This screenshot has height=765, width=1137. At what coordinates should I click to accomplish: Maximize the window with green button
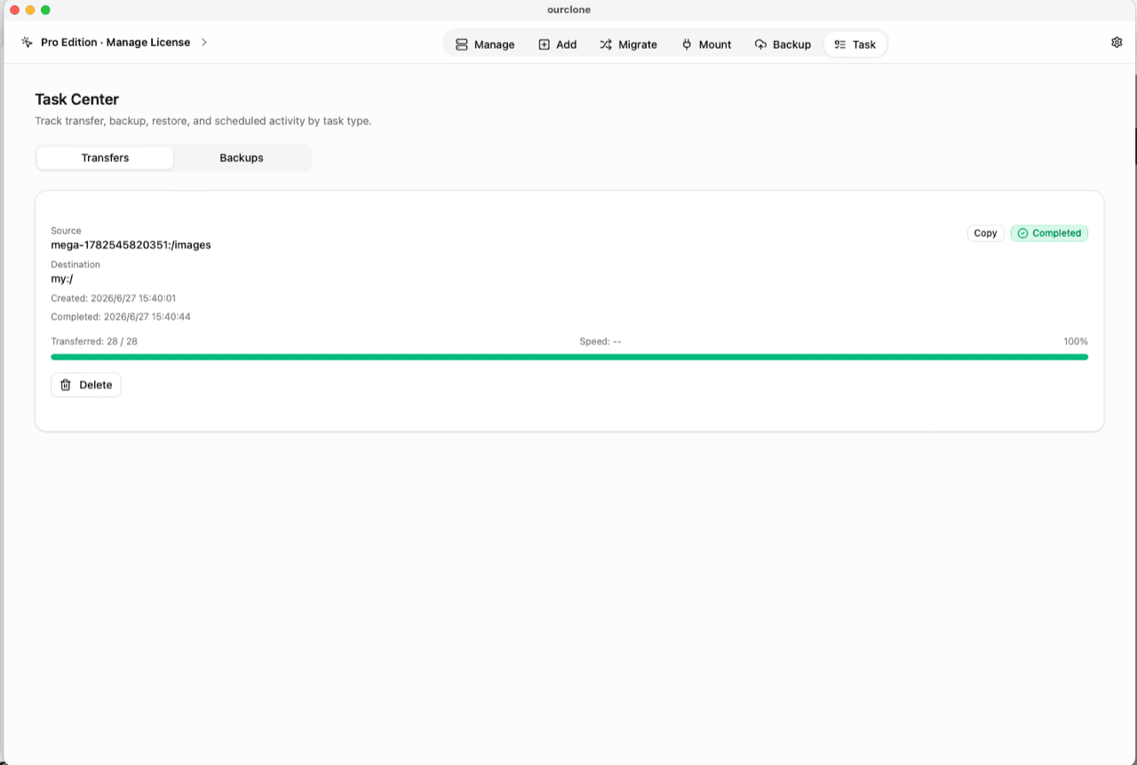click(46, 10)
